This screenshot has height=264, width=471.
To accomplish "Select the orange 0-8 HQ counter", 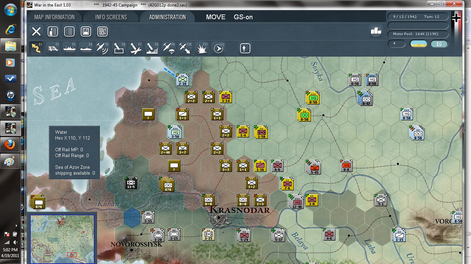I will click(x=346, y=166).
